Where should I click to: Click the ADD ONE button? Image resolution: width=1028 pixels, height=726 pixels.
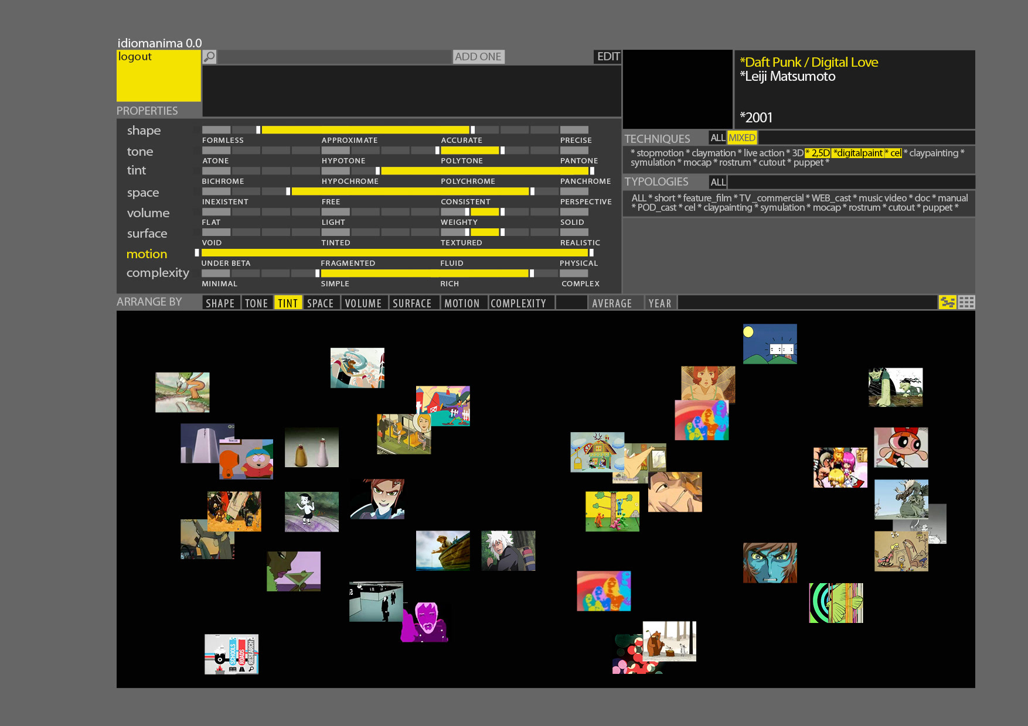478,57
